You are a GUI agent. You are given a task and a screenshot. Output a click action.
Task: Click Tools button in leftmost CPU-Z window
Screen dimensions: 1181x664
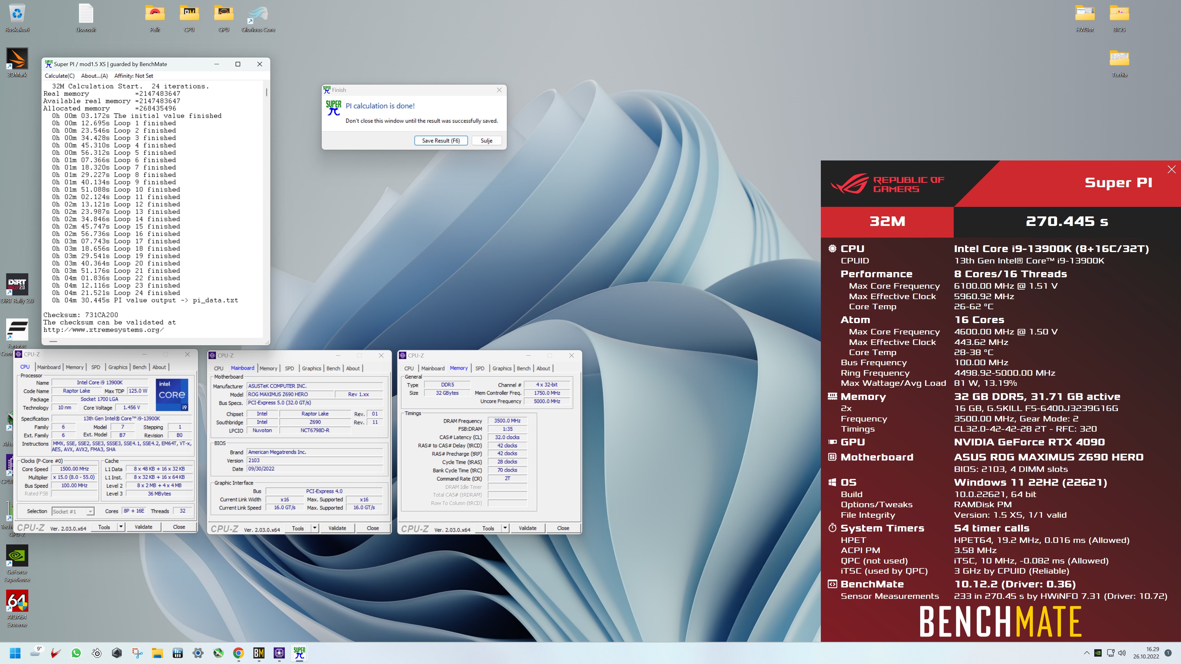point(104,527)
